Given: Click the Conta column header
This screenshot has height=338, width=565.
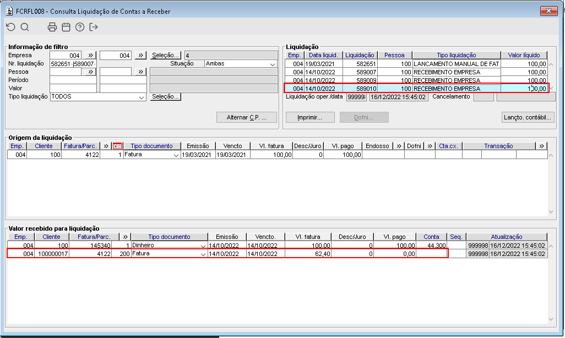Looking at the screenshot, I should 431,237.
